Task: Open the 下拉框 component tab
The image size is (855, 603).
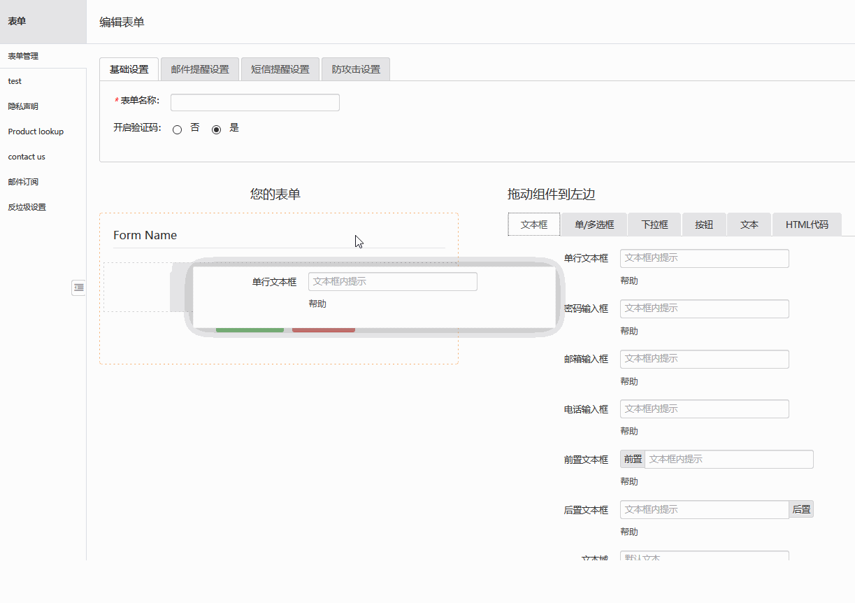Action: click(654, 225)
